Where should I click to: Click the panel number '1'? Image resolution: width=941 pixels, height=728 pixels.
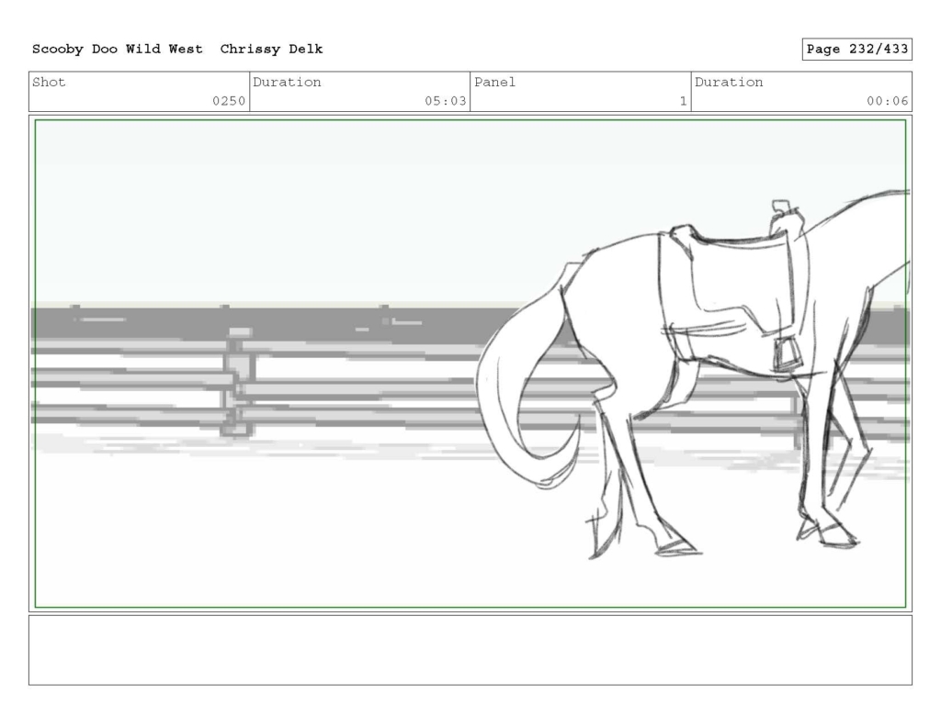683,101
